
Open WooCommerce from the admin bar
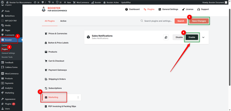coord(81,2)
